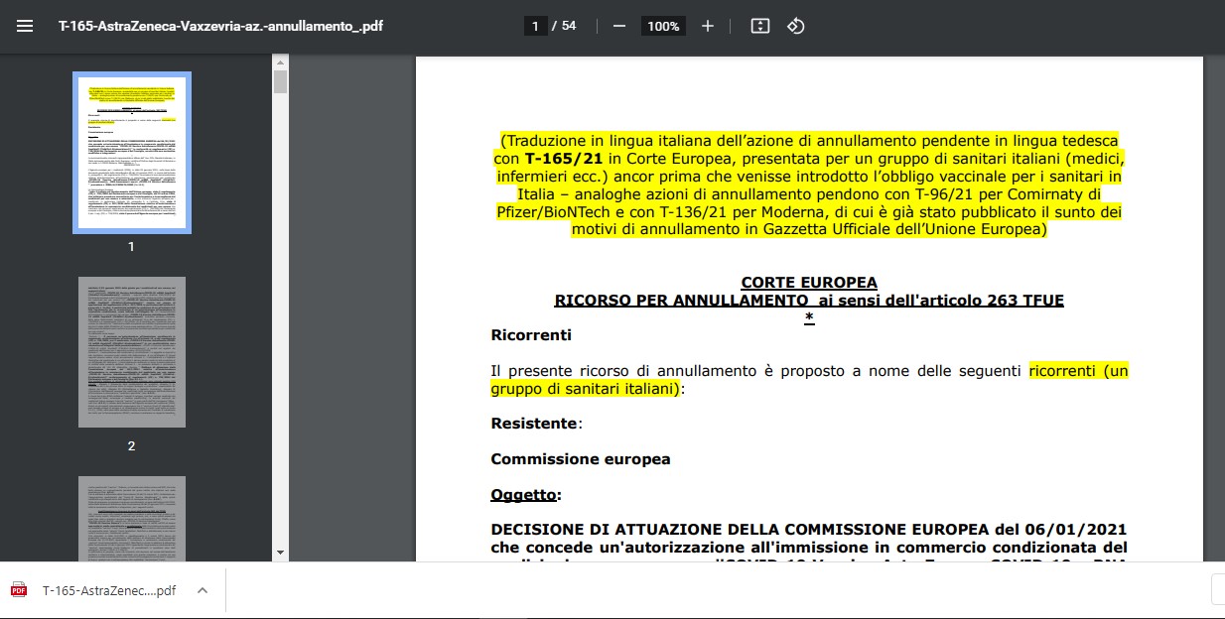Click the PDF icon in downloads bar
Screen dimensions: 1225x619
[19, 590]
